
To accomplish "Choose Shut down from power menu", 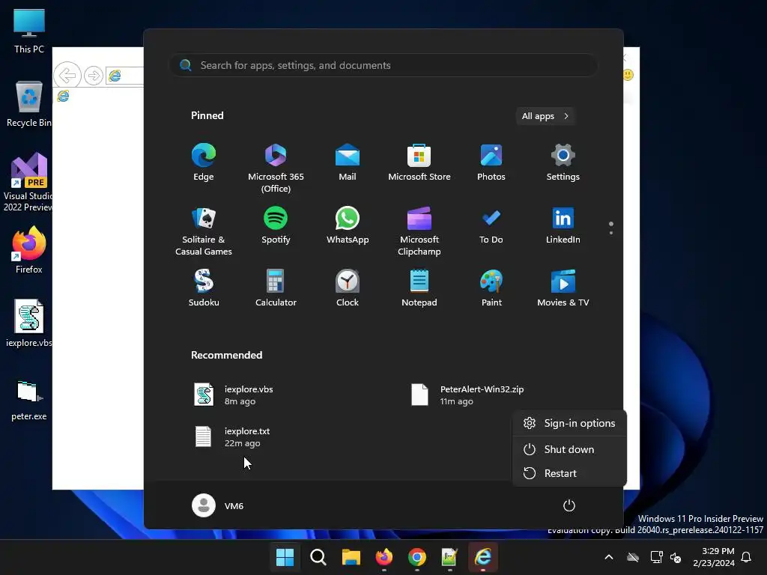I will 569,449.
